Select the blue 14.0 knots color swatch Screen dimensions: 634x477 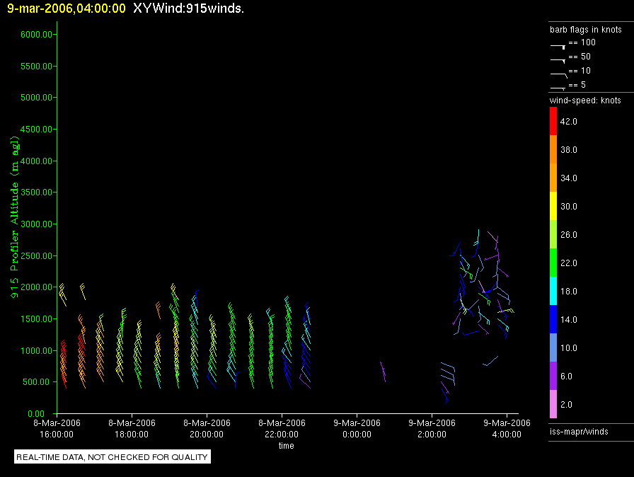(x=553, y=319)
